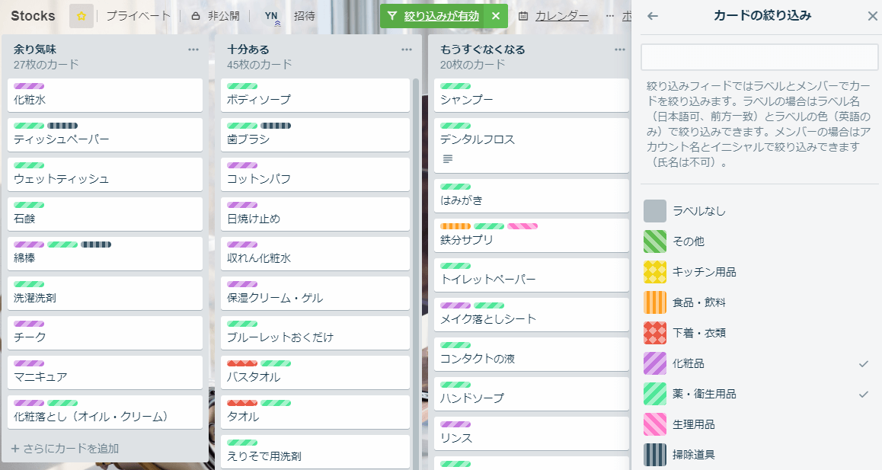Open the 保湿クリーム・ゲル card
The width and height of the screenshot is (882, 470).
(x=315, y=293)
